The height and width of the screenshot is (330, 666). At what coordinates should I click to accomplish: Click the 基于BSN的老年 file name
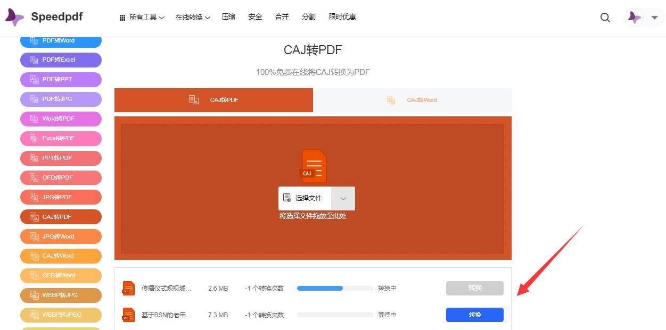166,315
